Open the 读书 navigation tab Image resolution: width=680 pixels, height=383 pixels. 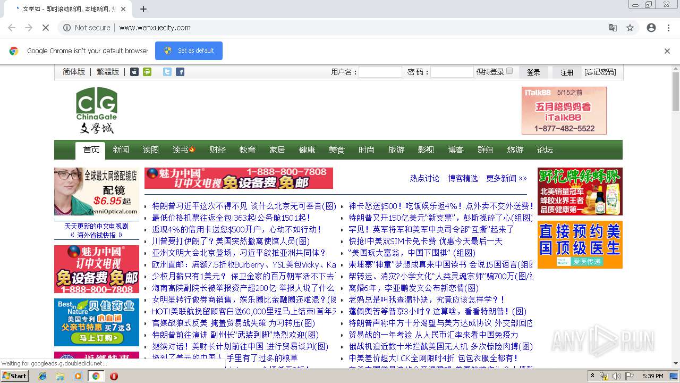click(184, 150)
